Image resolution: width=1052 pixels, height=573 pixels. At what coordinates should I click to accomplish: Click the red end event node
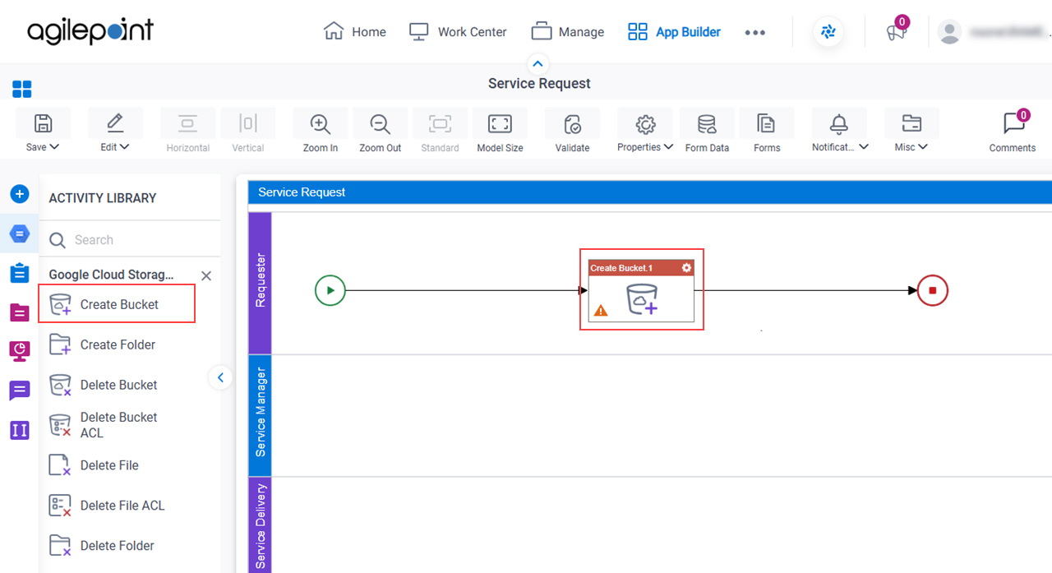click(933, 290)
